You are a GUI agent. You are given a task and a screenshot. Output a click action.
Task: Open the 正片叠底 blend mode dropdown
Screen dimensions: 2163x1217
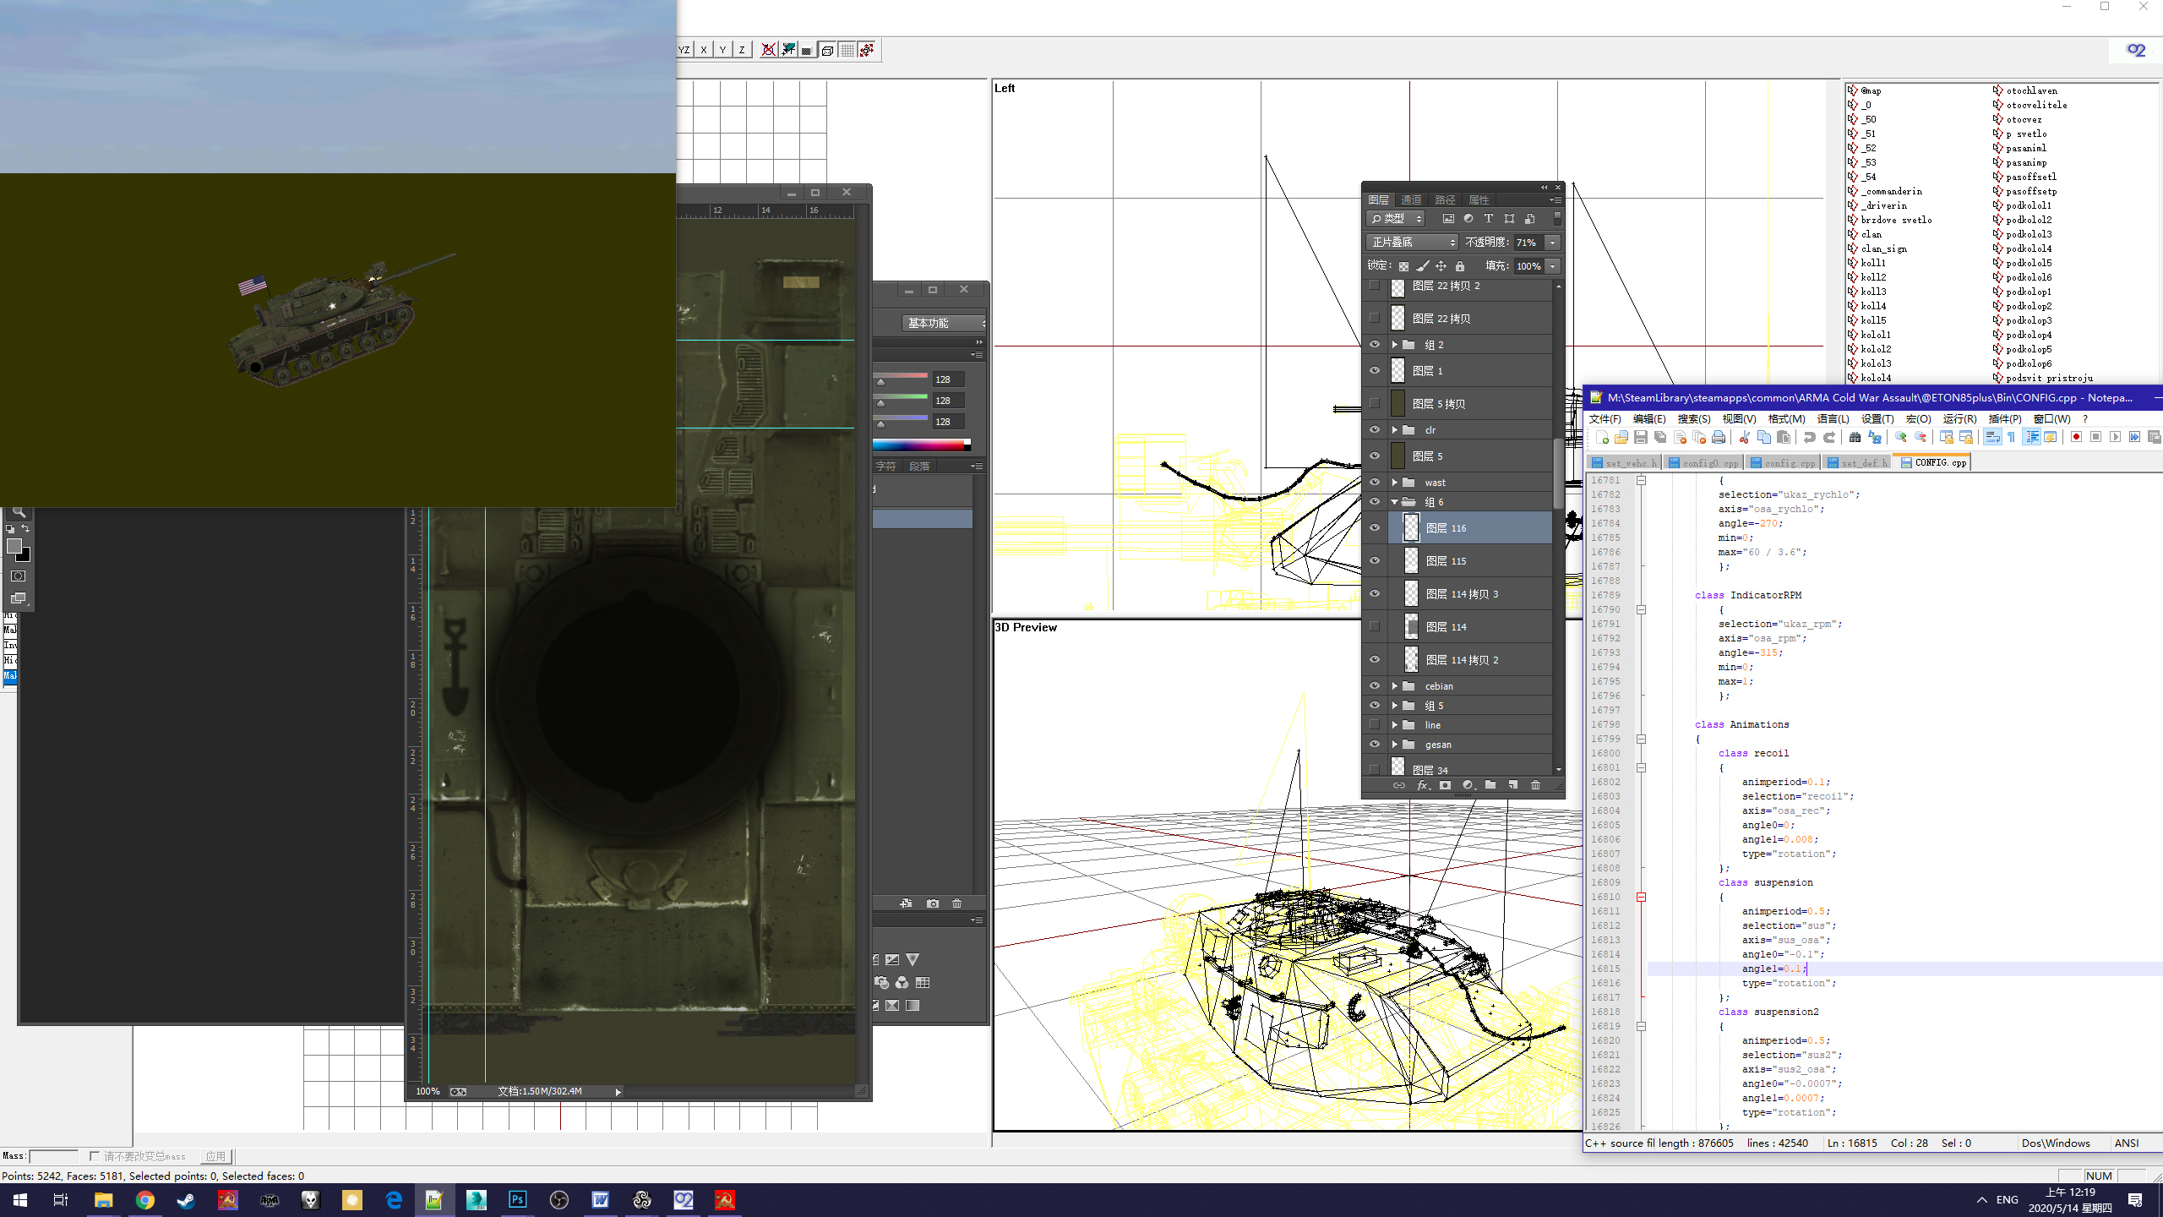(x=1412, y=243)
